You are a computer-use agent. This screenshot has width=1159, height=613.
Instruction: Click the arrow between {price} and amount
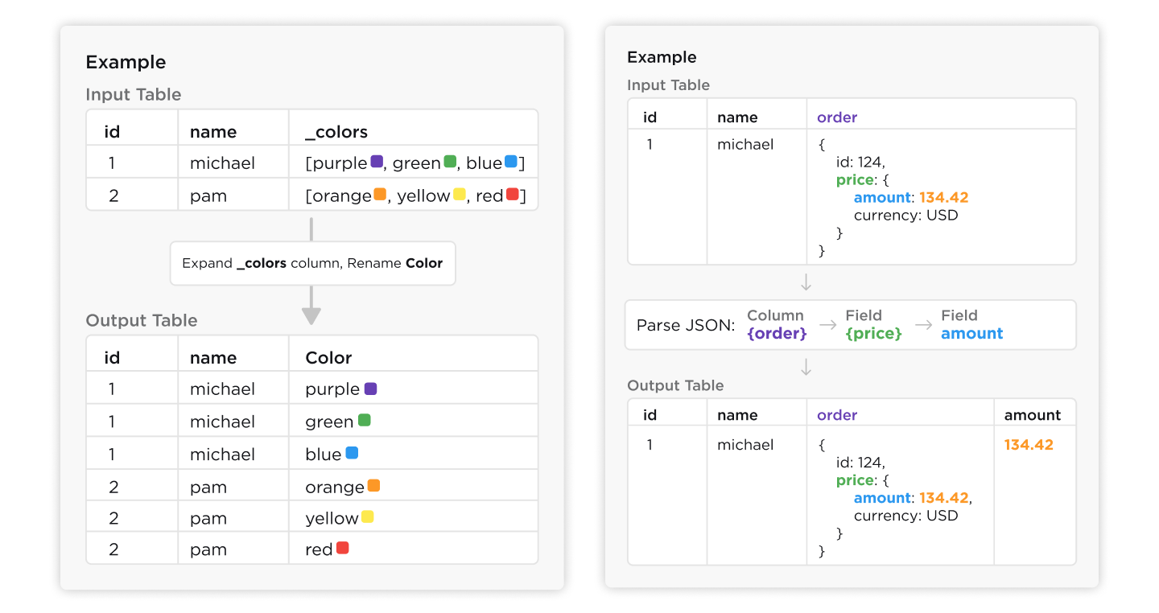pyautogui.click(x=924, y=325)
